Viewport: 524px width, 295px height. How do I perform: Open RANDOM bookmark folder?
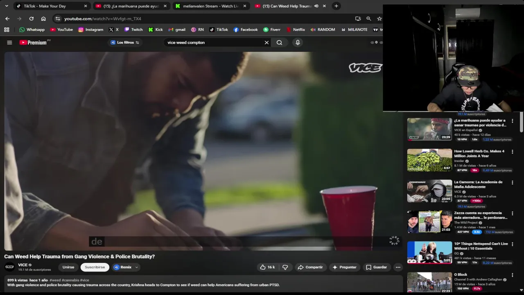(x=323, y=29)
